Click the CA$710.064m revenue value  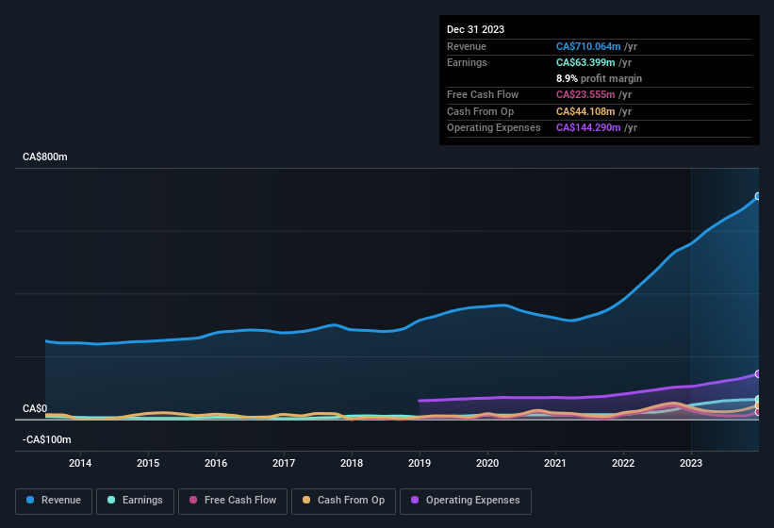tap(588, 46)
